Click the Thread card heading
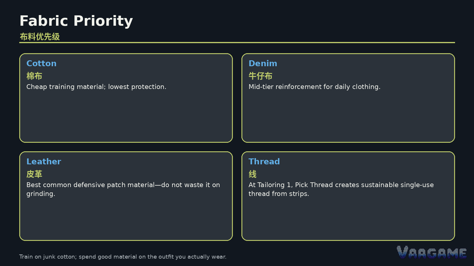Viewport: 474px width, 266px height. pyautogui.click(x=264, y=162)
